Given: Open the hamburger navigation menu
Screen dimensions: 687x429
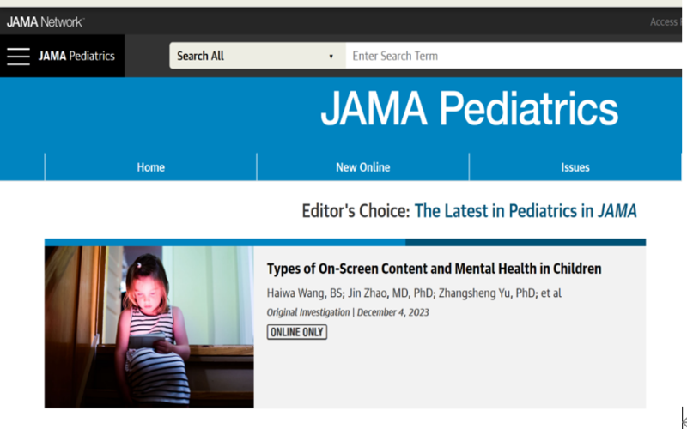Looking at the screenshot, I should click(x=18, y=57).
